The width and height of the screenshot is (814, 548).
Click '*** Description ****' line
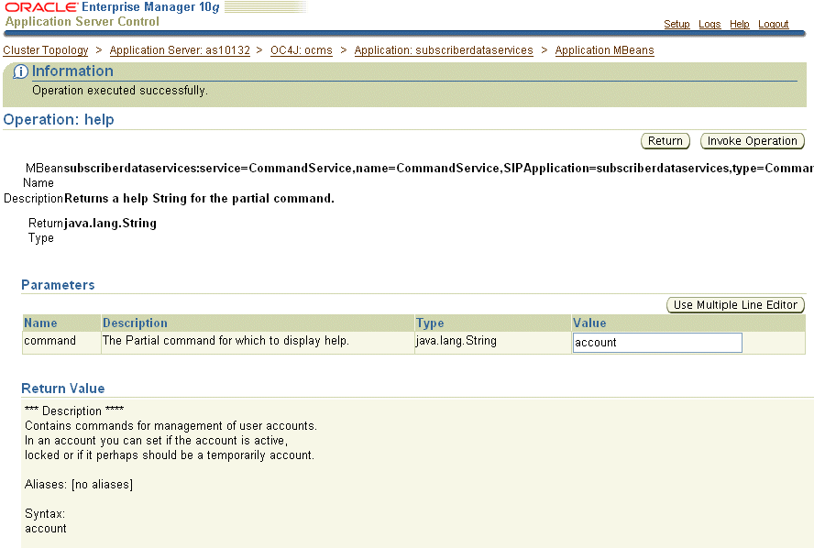pyautogui.click(x=74, y=411)
